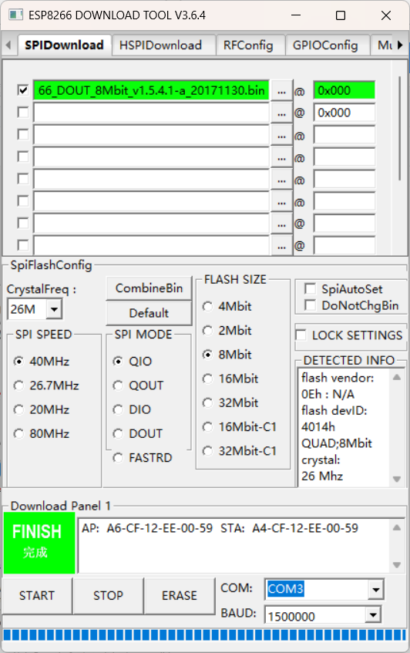Click the left tab scroll arrow
410x653 pixels.
(8, 45)
